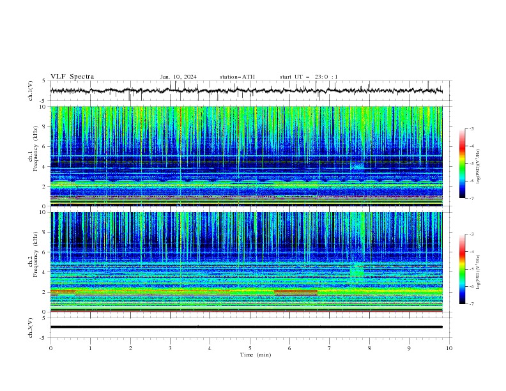Screen dimensions: 506x391
Task: Click the ch.1 color bar "log(PSD)(V²/Hz)" label
Action: (x=479, y=167)
